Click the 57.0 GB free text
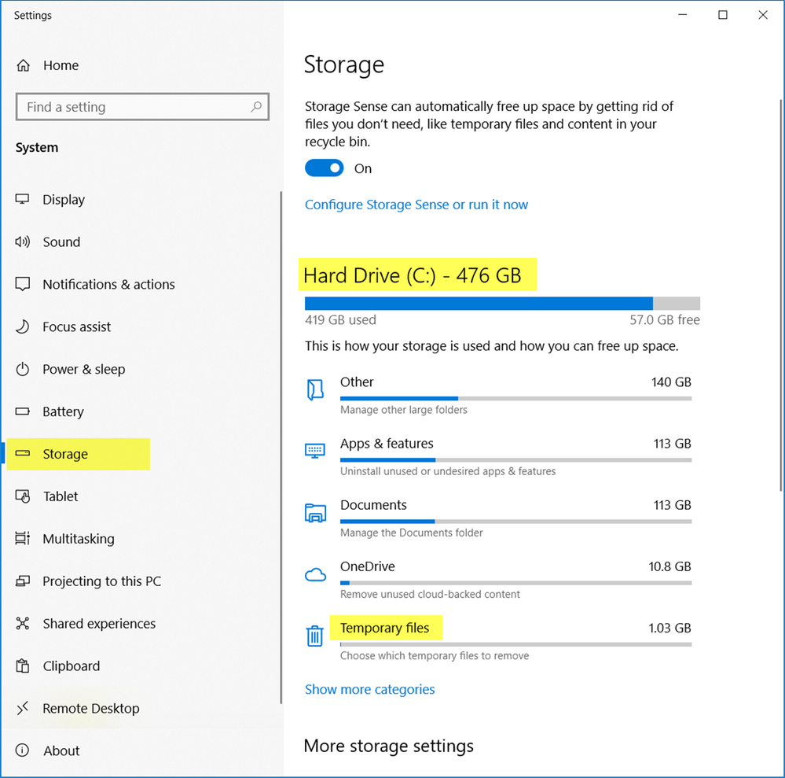This screenshot has width=785, height=778. (x=664, y=320)
